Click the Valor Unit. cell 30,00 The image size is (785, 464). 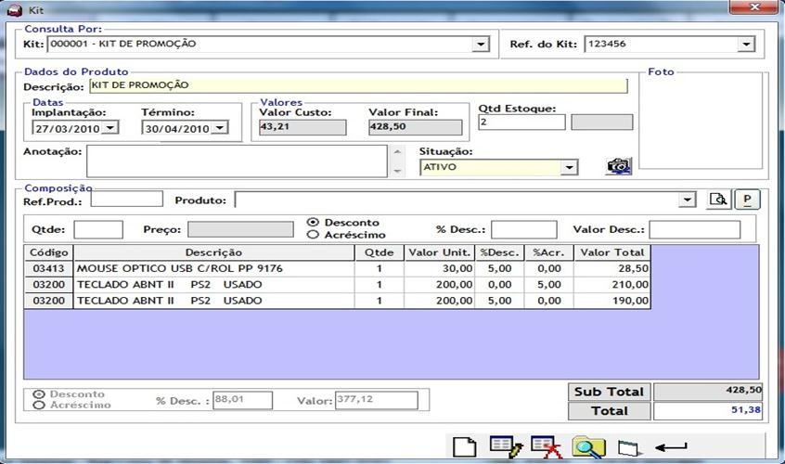(x=439, y=269)
